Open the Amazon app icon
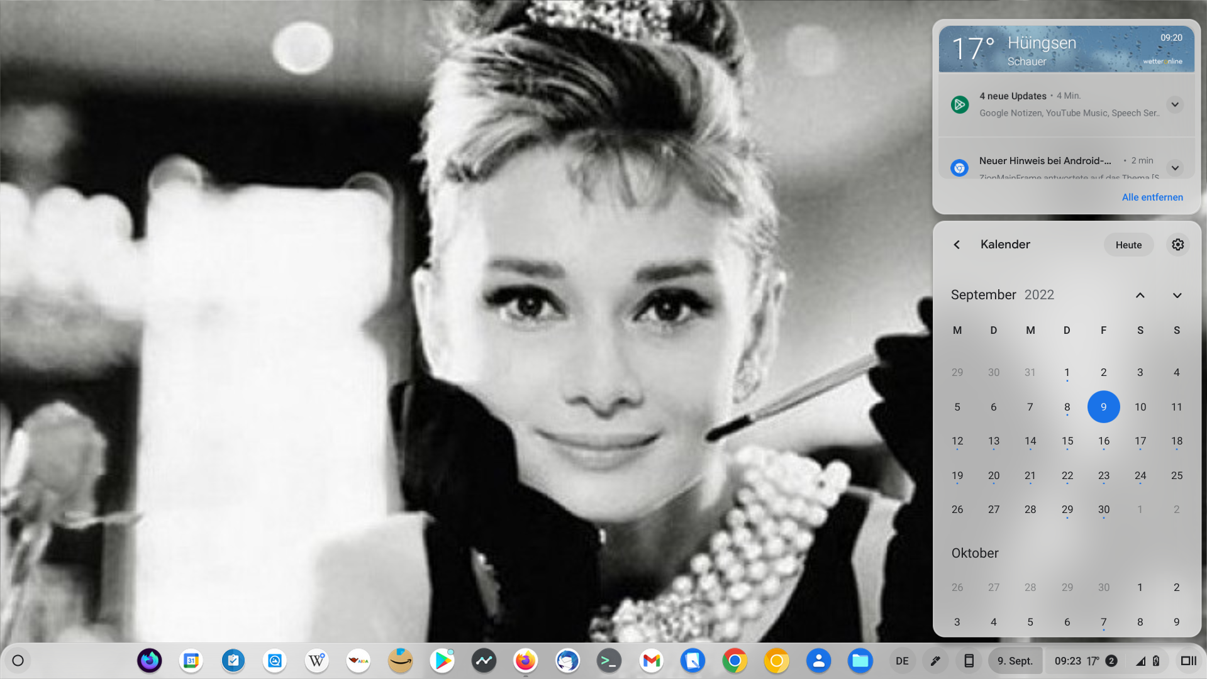Screen dimensions: 1207x679 tap(400, 661)
